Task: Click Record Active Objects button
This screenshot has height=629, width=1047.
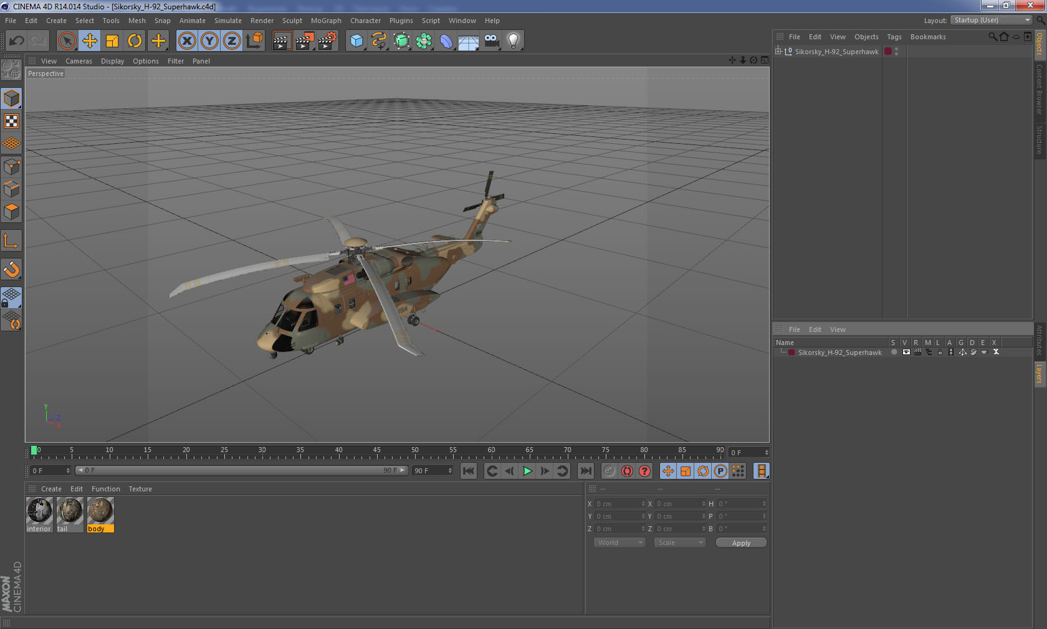Action: (x=610, y=471)
